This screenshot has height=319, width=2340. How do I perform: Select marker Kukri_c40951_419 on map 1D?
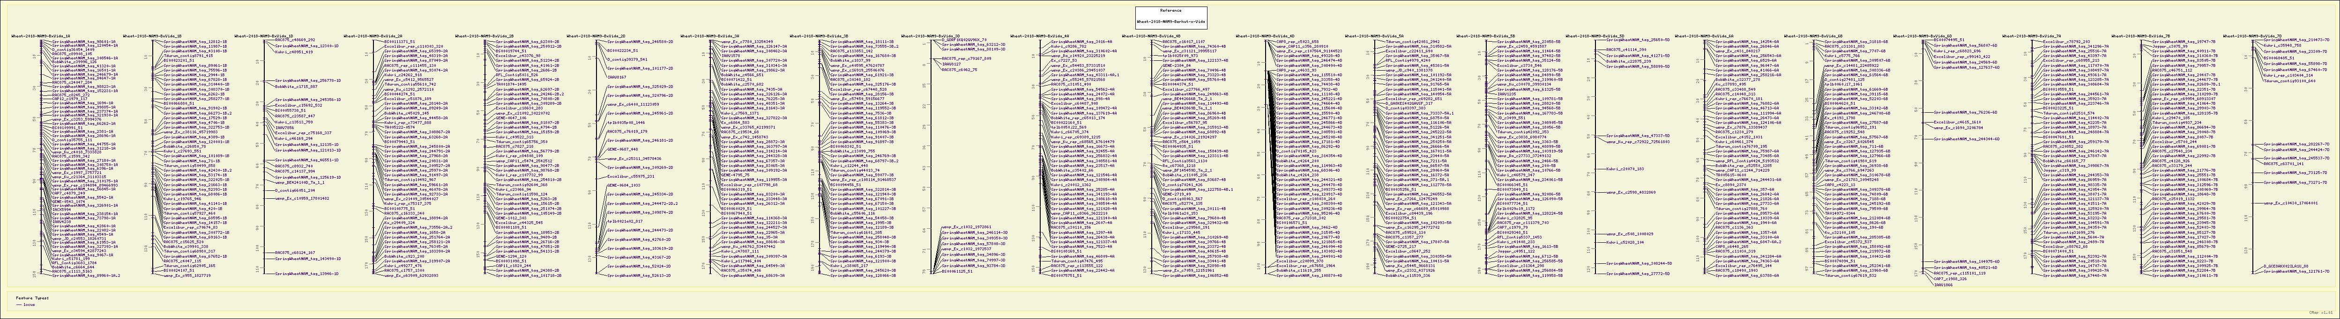pos(294,51)
